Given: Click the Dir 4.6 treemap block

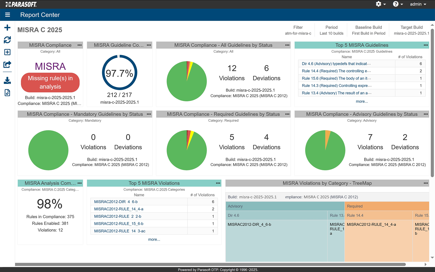Looking at the screenshot, I should [276, 241].
